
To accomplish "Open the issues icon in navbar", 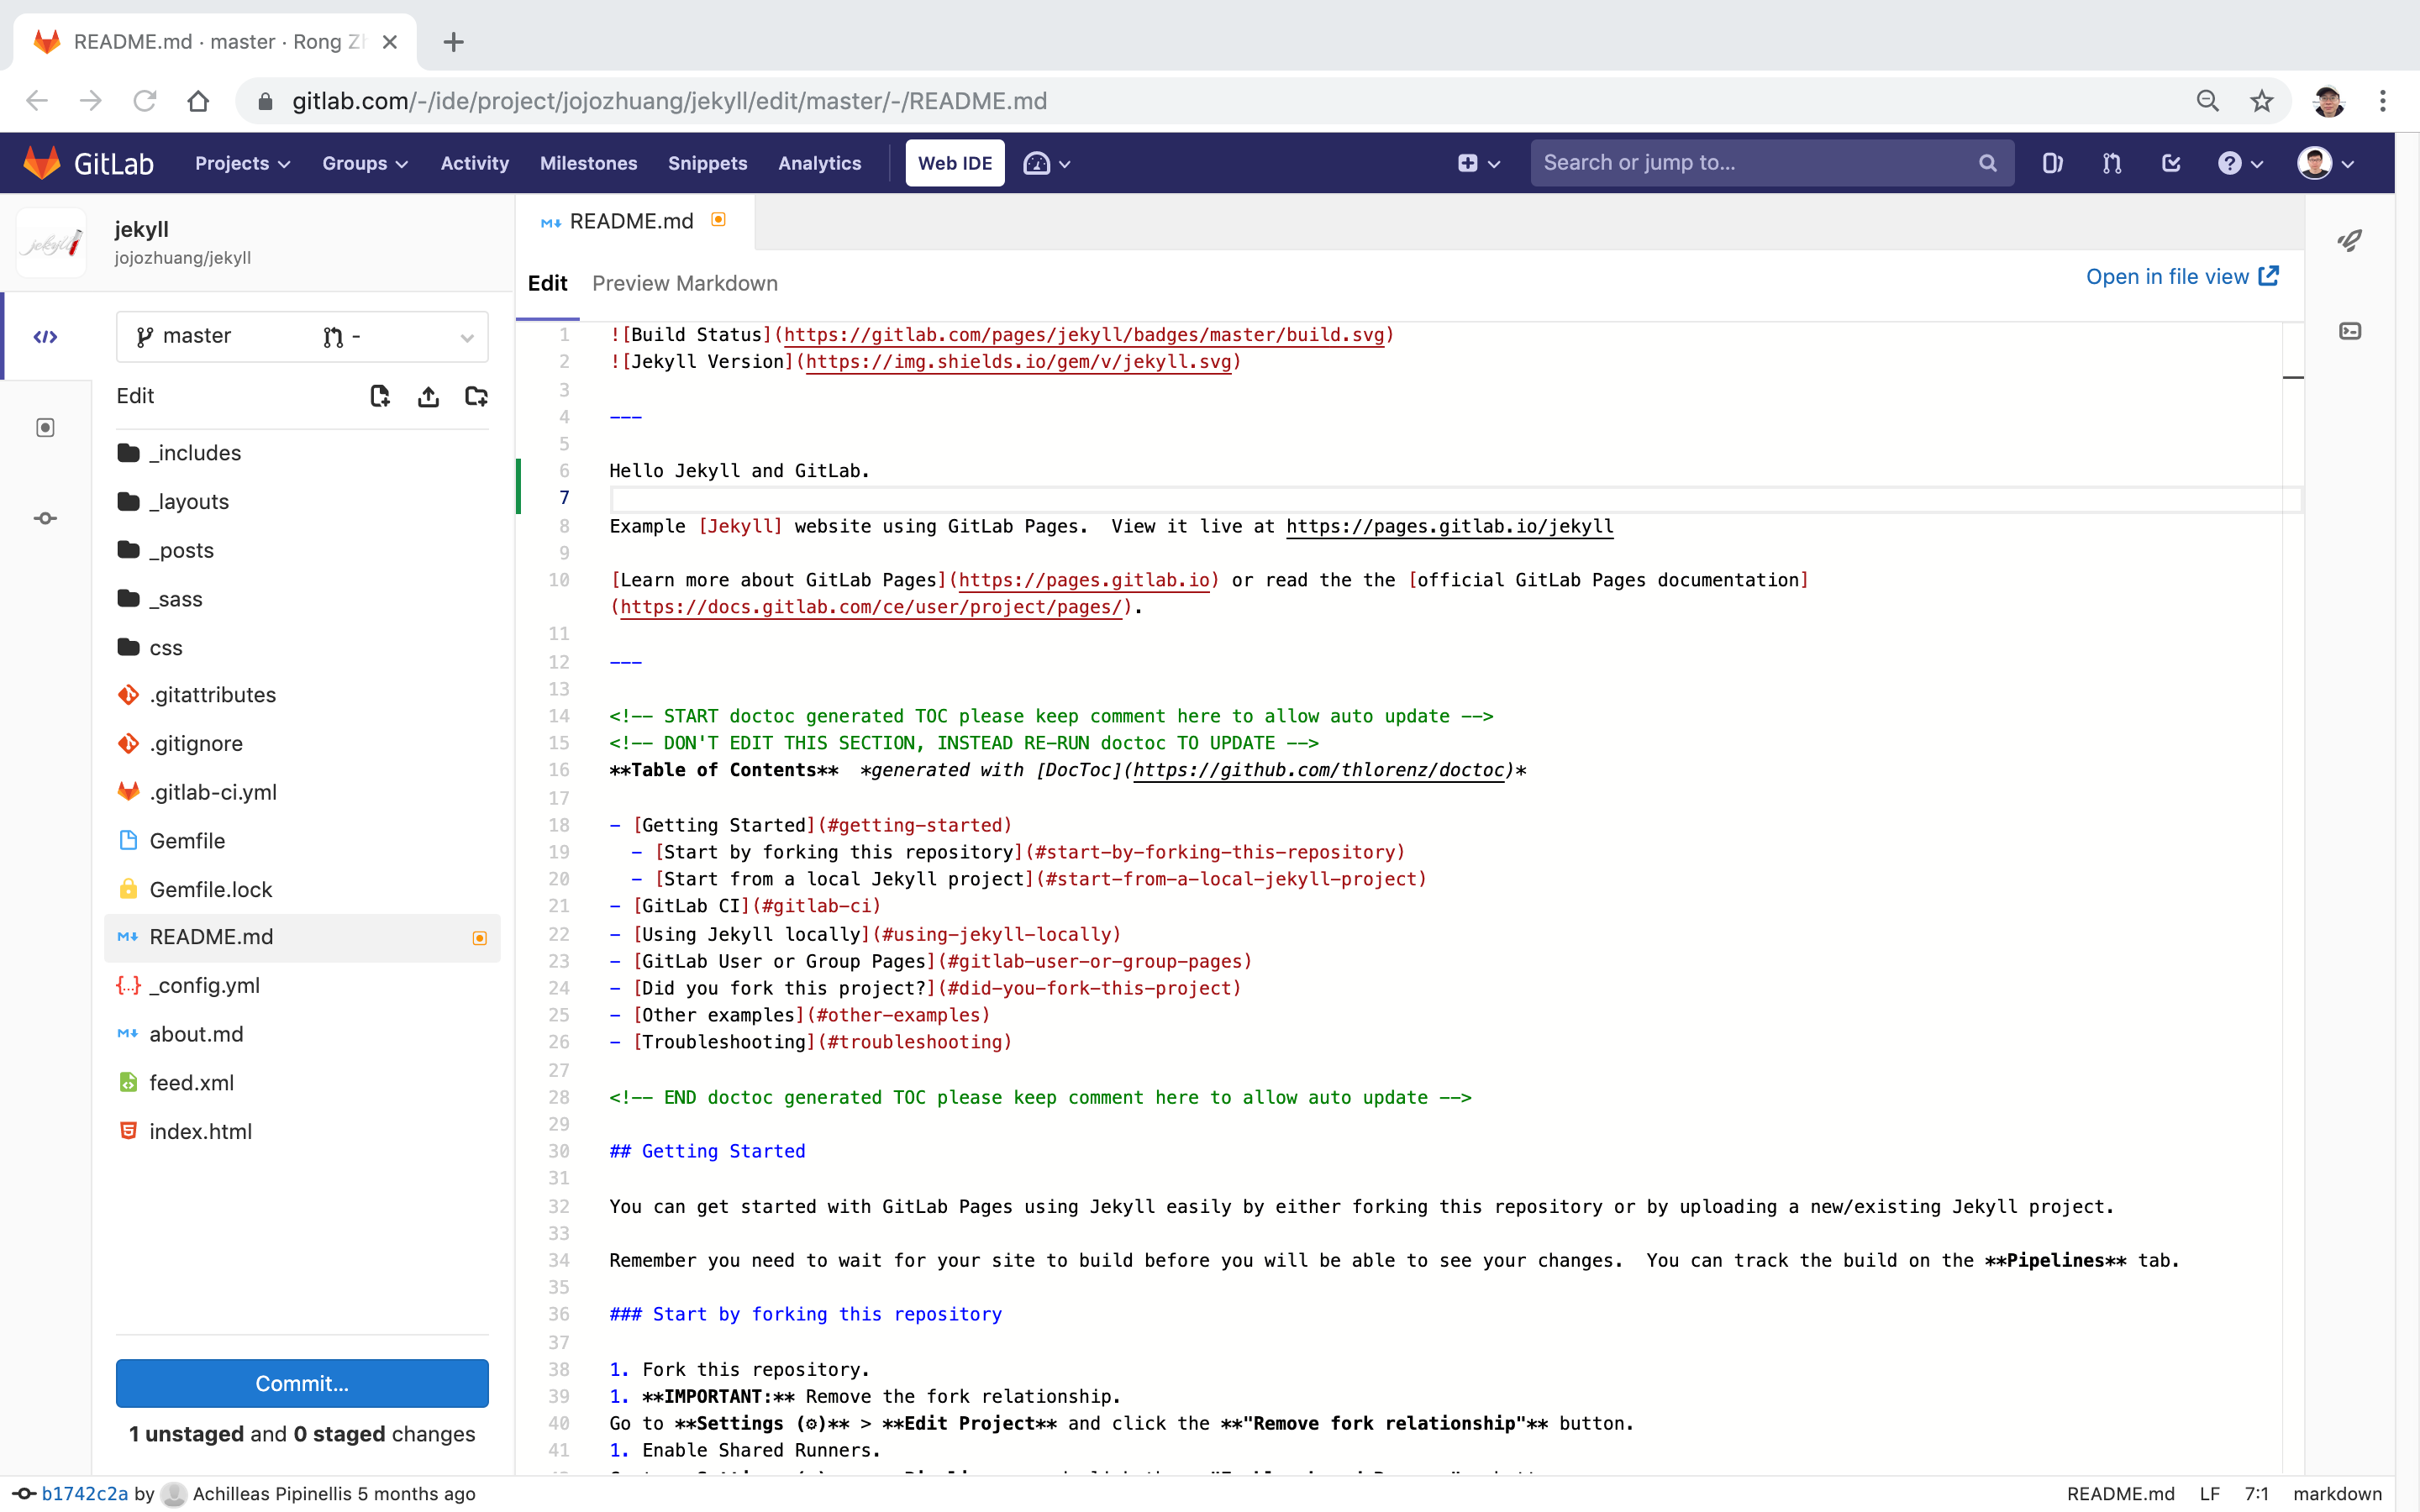I will [2052, 163].
